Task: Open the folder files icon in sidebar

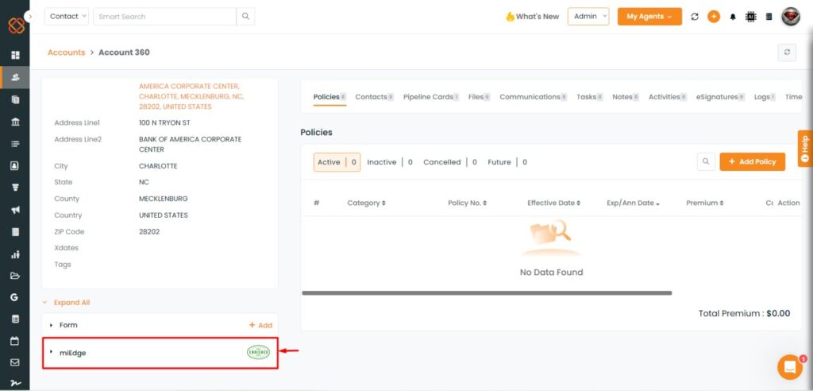Action: tap(15, 276)
